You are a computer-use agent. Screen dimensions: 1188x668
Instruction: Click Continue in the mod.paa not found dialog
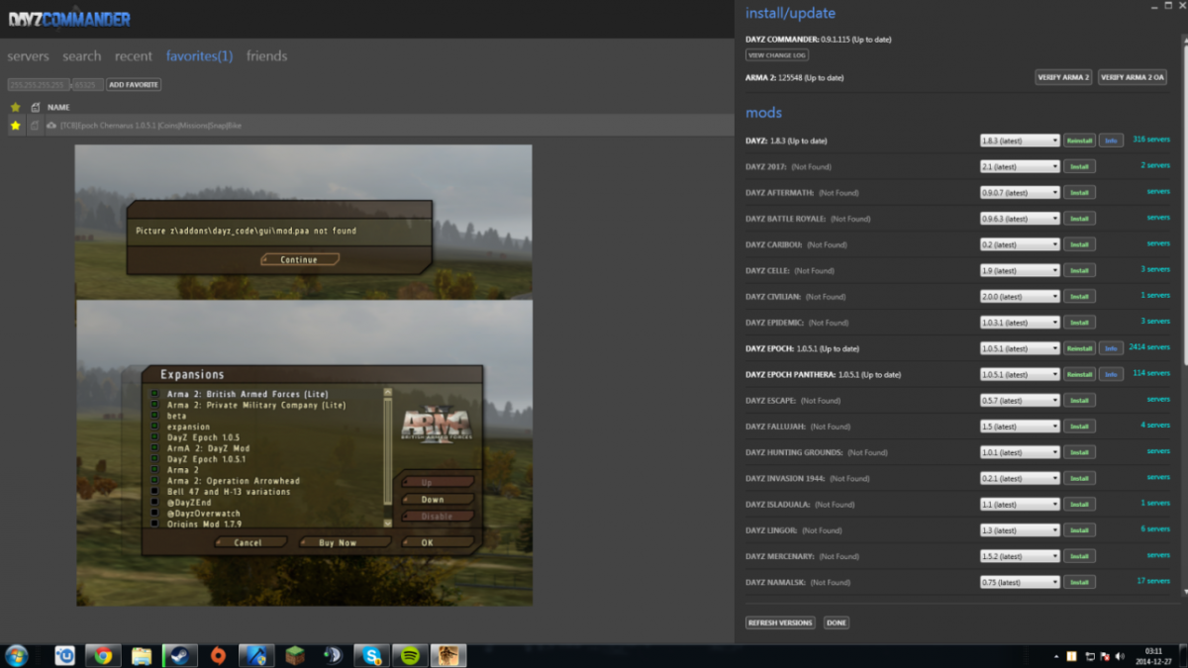coord(299,259)
